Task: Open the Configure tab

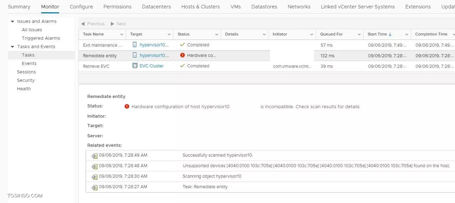Action: [81, 7]
